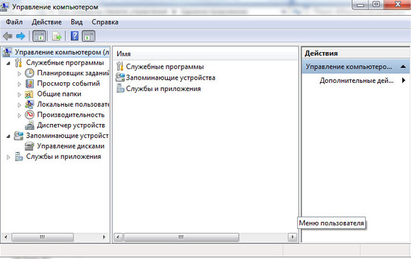Image resolution: width=411 pixels, height=259 pixels.
Task: Select the Управление компьютером root node label
Action: click(x=62, y=52)
